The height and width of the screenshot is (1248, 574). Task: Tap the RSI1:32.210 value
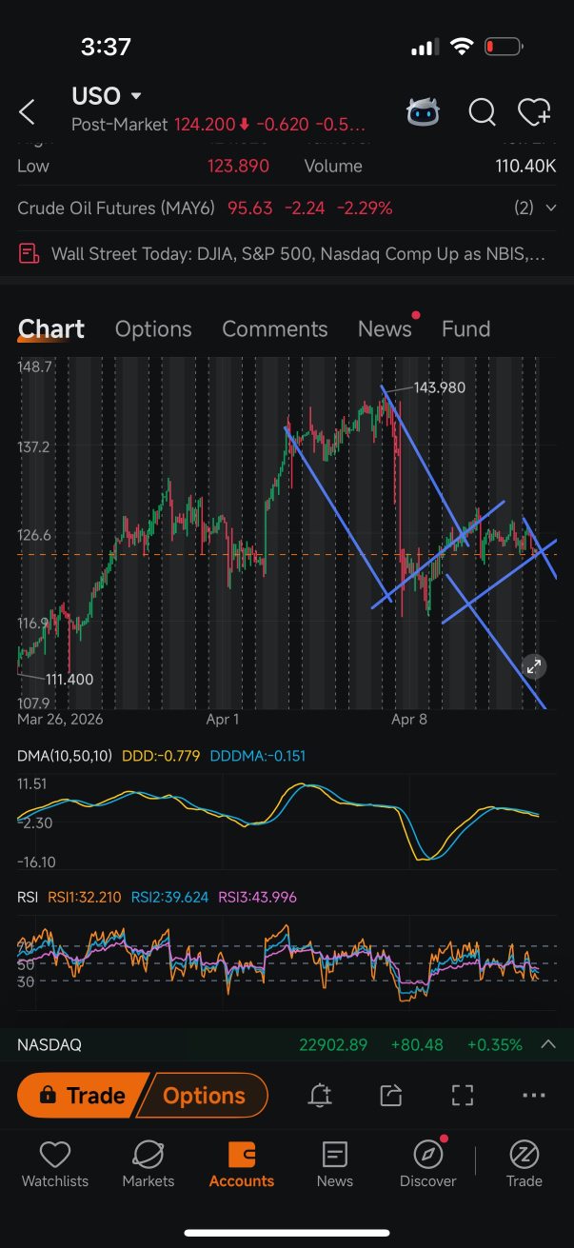(83, 897)
